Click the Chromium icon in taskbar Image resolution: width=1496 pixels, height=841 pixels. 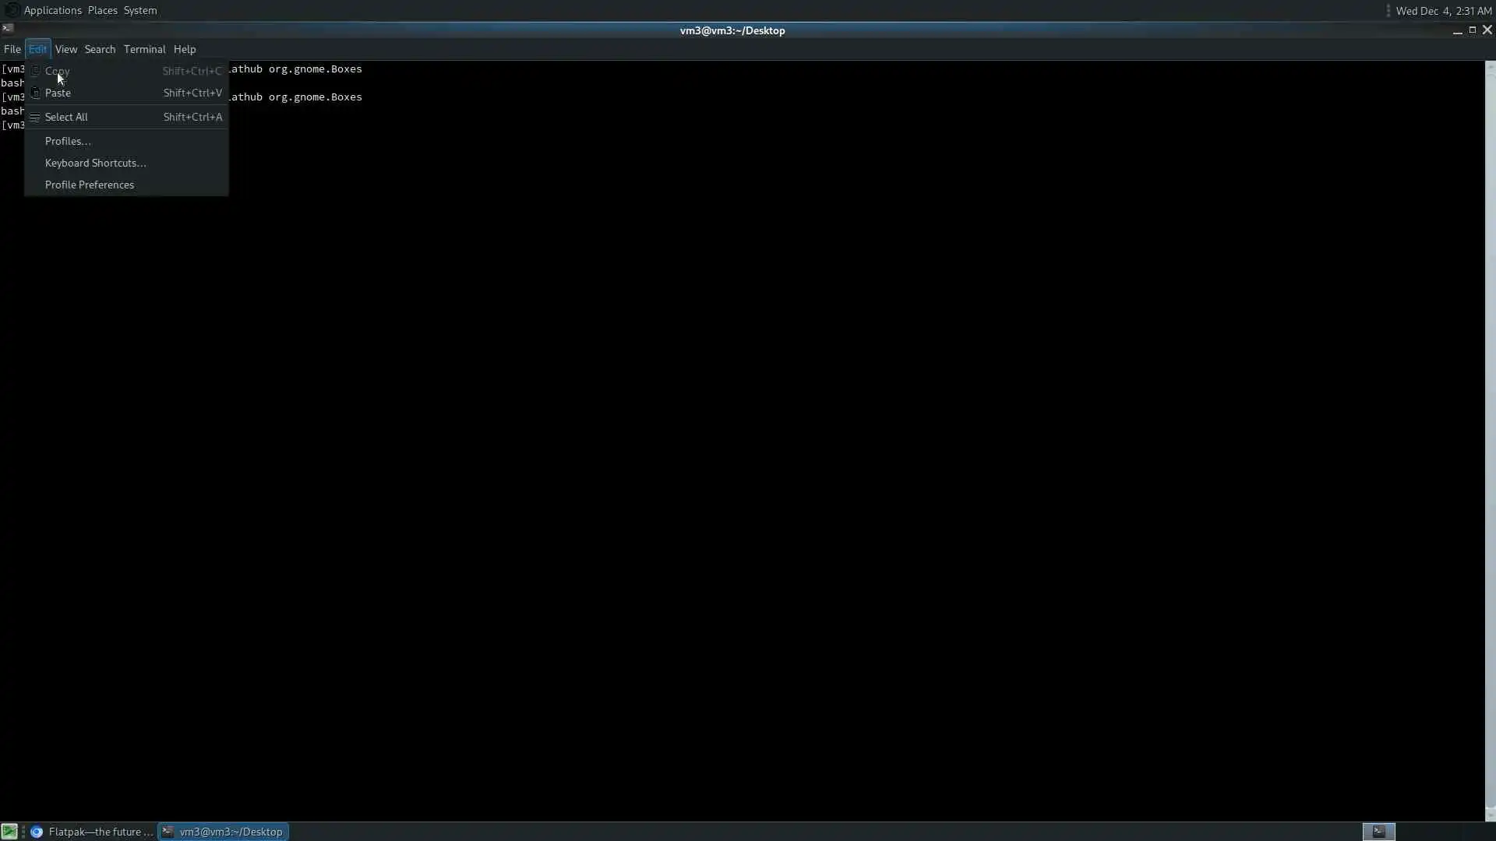tap(37, 832)
